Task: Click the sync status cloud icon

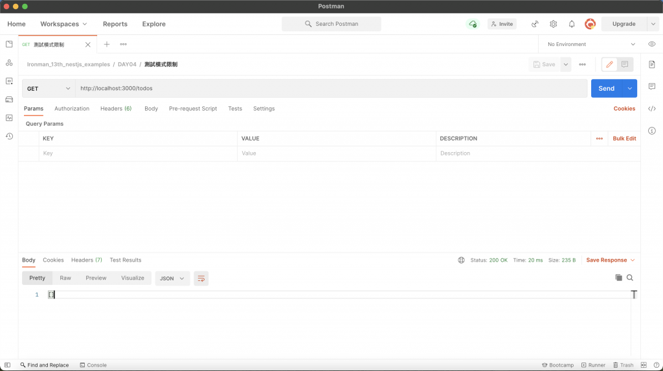Action: [x=473, y=24]
